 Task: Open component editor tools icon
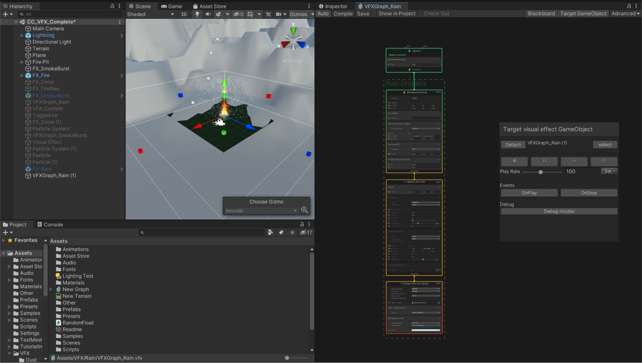(268, 14)
